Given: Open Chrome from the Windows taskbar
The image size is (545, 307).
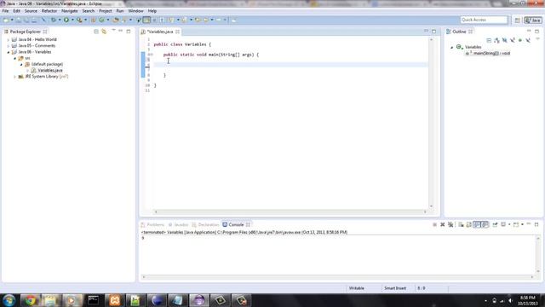Looking at the screenshot, I should (31, 300).
